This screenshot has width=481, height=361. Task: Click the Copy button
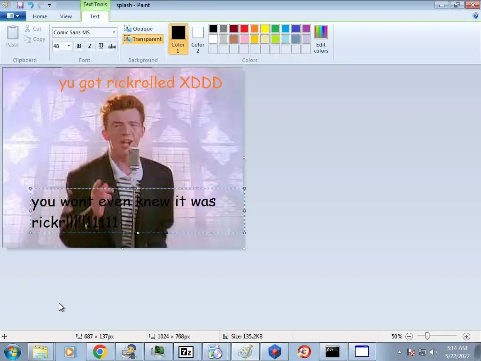[x=35, y=39]
